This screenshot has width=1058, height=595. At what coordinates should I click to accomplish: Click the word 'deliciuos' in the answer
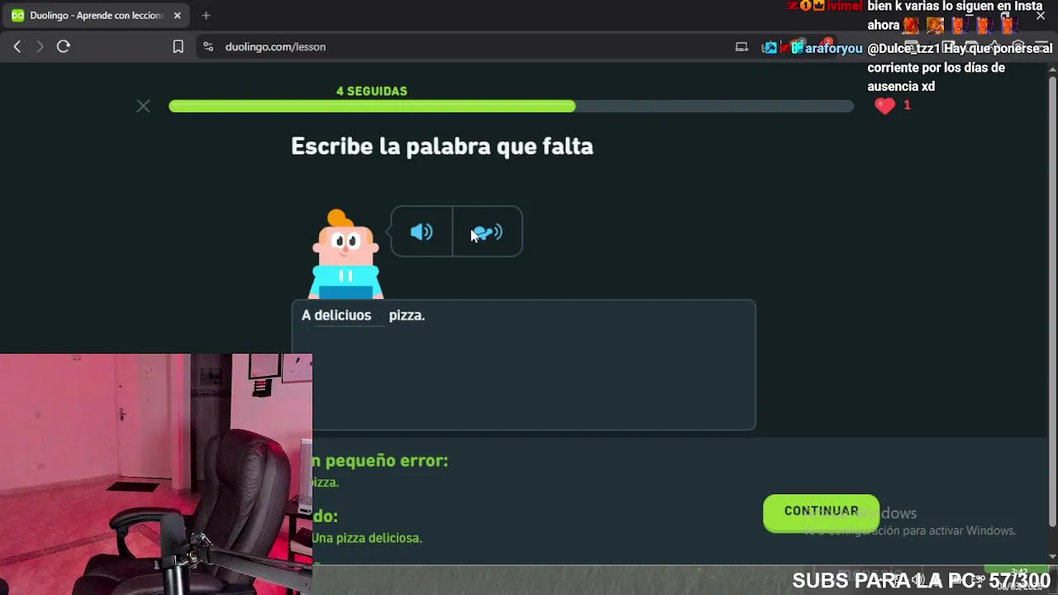coord(342,315)
